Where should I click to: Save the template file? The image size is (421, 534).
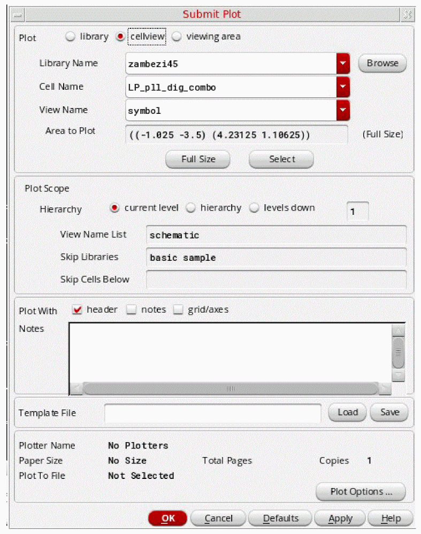(x=389, y=413)
